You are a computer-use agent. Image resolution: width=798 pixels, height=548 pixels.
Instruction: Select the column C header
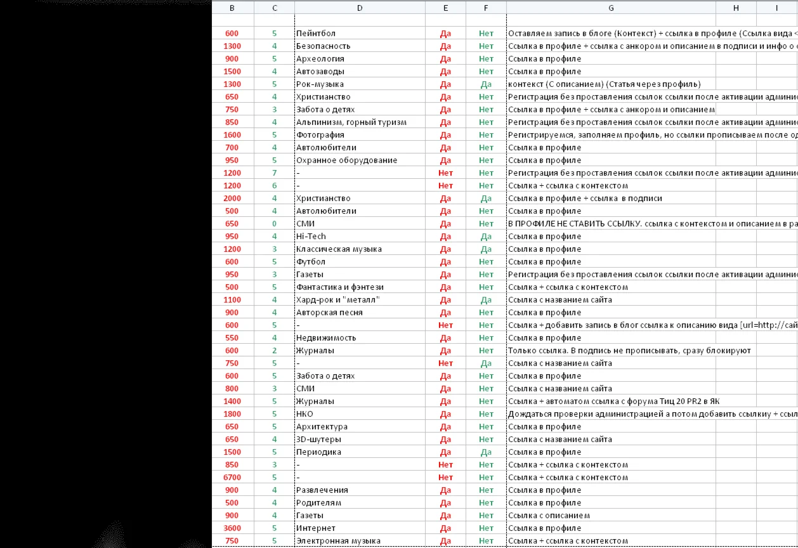[274, 8]
